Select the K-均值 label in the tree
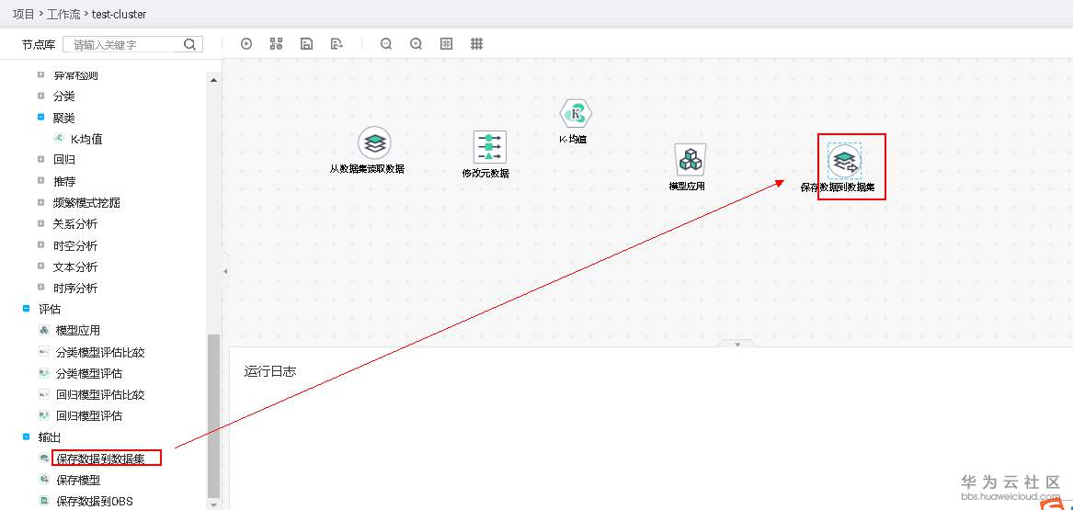1073x510 pixels. point(86,139)
